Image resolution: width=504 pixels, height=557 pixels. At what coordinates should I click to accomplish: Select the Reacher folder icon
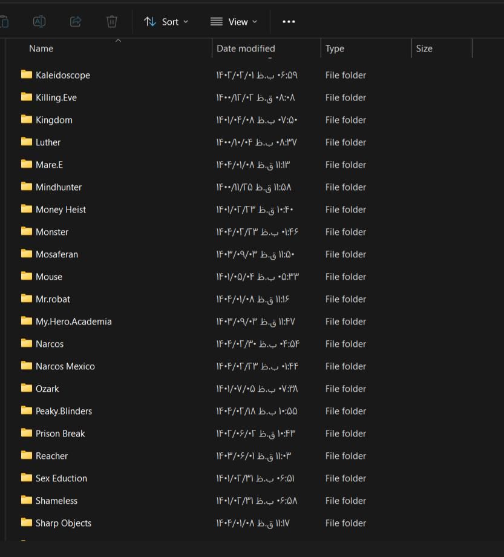[x=27, y=455]
